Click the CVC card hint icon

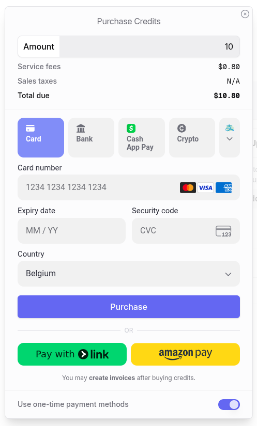tap(223, 231)
